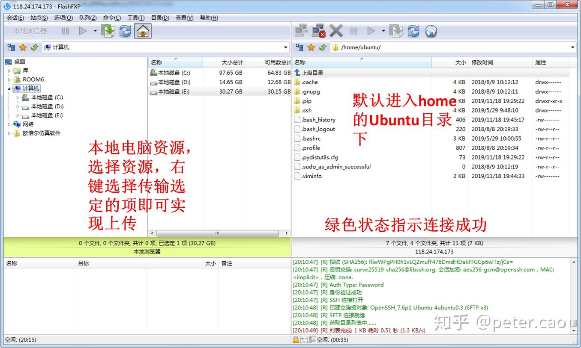
Task: Sort remote list by 修改时间 column
Action: [x=500, y=62]
